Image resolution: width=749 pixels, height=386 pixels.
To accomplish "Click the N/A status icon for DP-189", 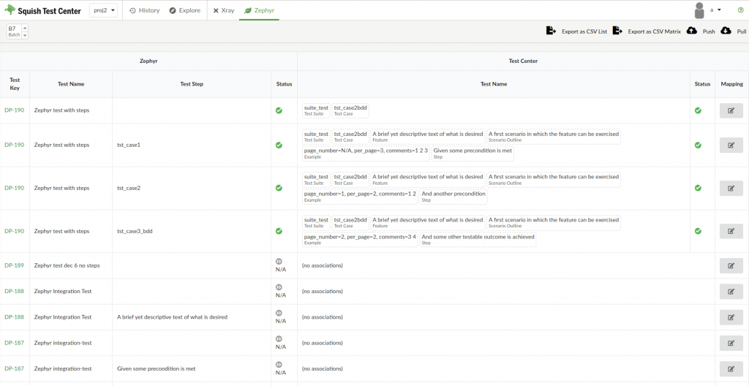I will click(x=279, y=262).
